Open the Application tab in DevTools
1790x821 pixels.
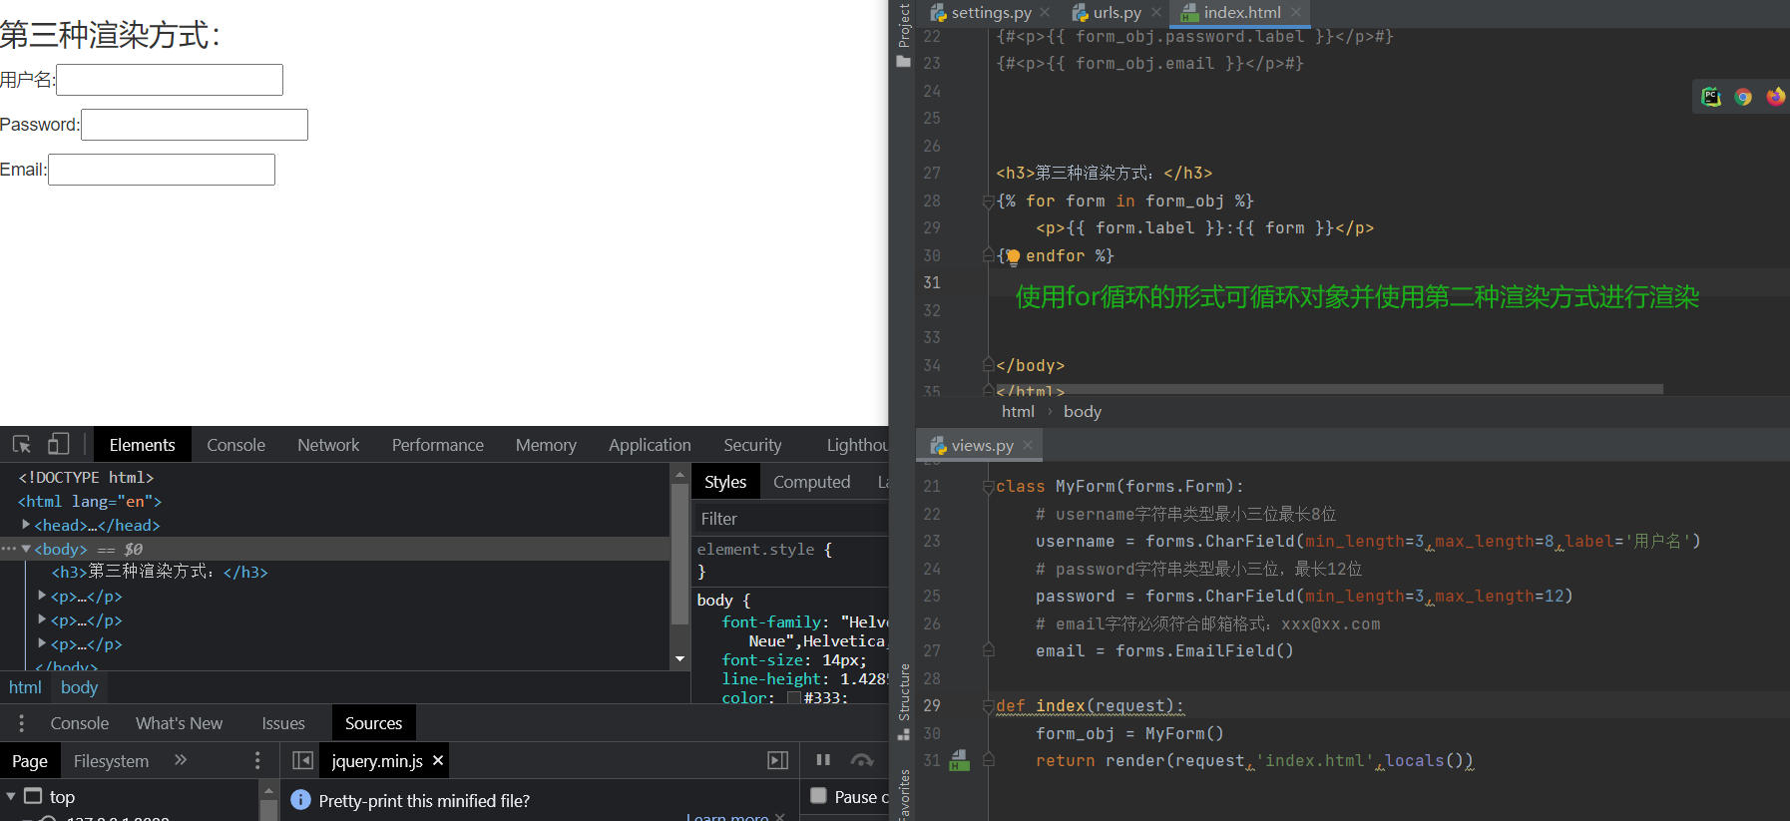(x=650, y=445)
